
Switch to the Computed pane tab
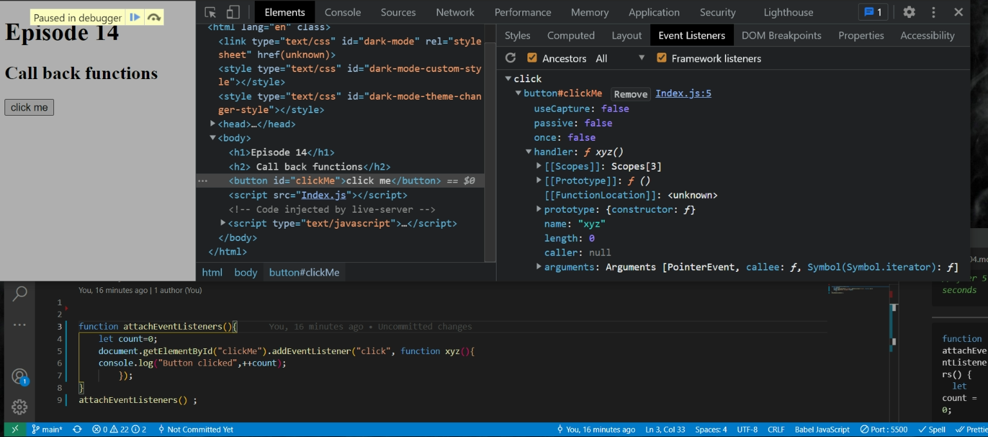571,35
